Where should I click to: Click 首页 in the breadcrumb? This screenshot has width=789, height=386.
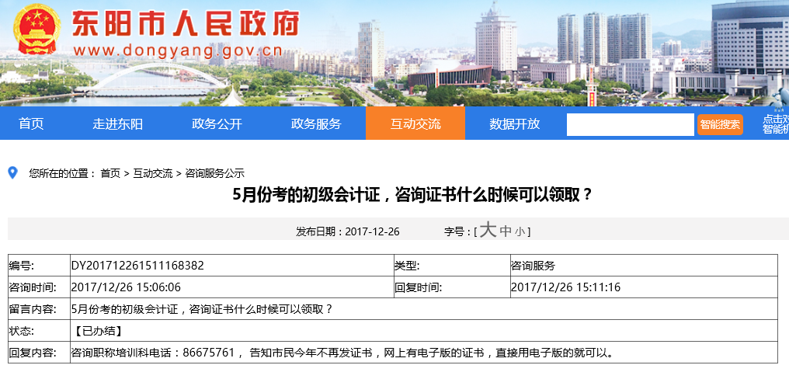pos(110,173)
